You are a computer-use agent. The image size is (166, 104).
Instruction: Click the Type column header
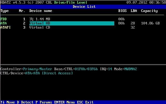[x=5, y=11]
